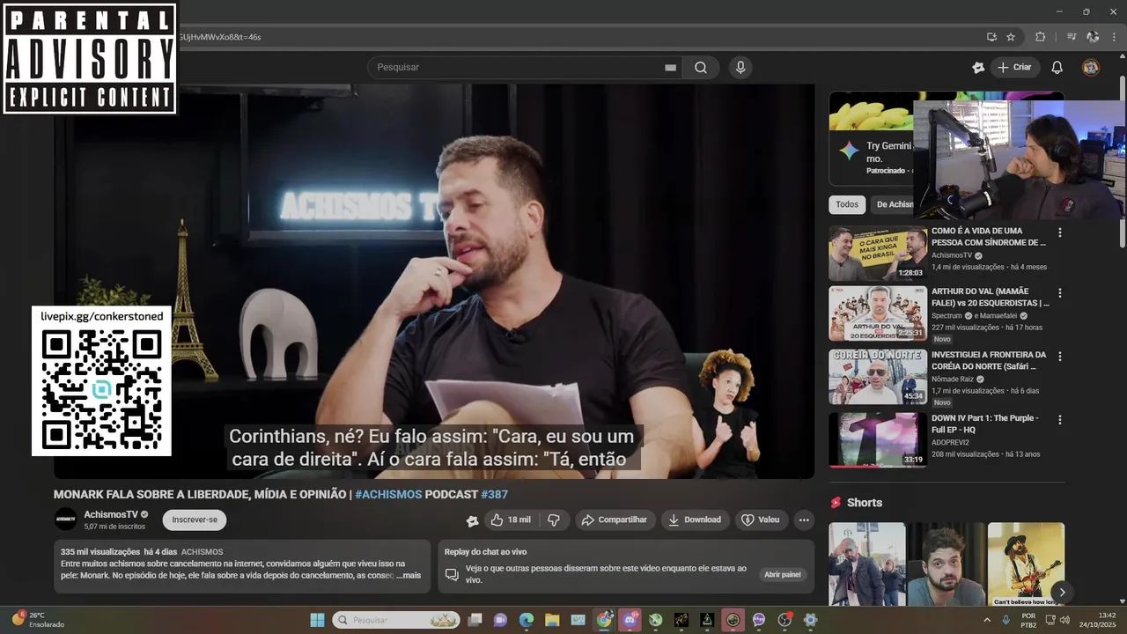1127x634 pixels.
Task: Click the video player to pause
Action: click(x=434, y=282)
